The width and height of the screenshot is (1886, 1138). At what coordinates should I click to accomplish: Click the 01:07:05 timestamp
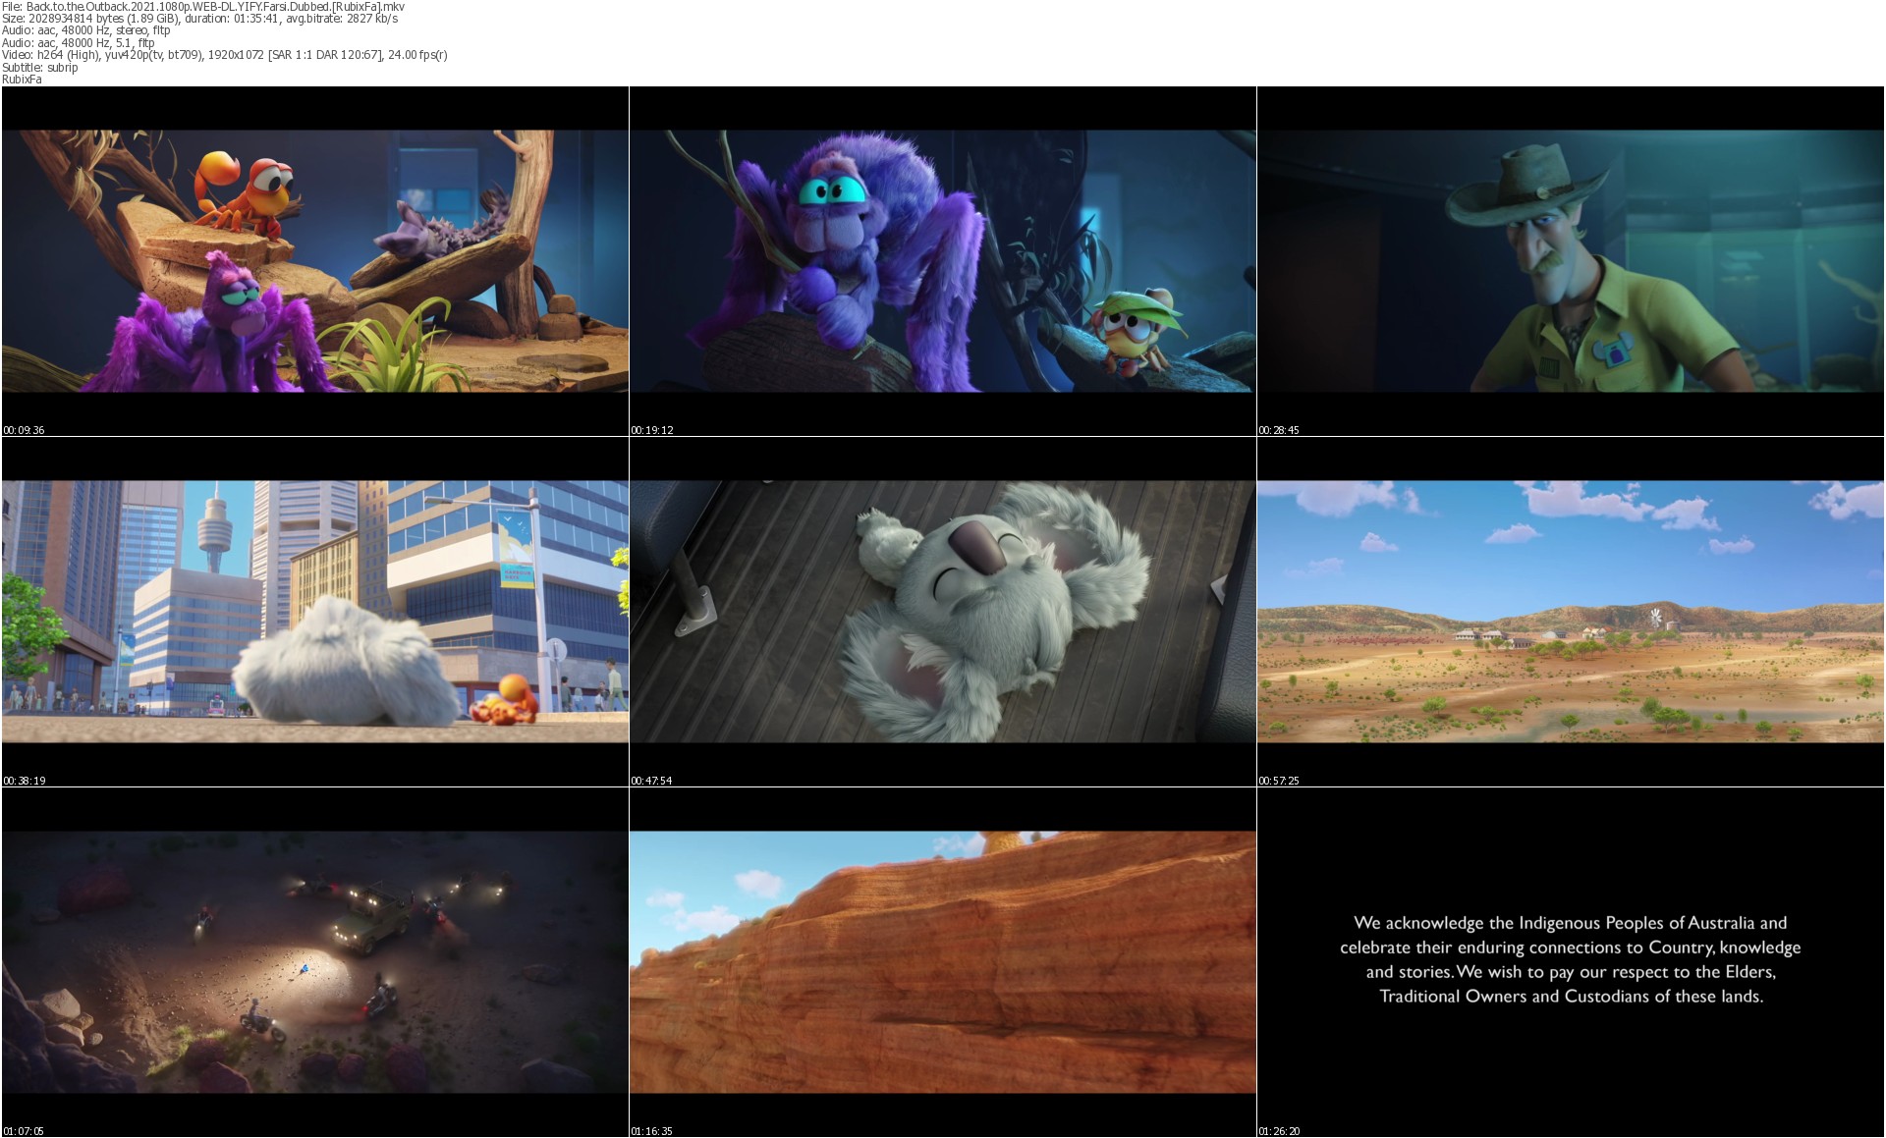25,1131
